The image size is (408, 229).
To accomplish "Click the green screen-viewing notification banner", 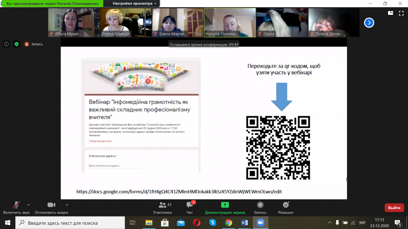I will (x=52, y=4).
